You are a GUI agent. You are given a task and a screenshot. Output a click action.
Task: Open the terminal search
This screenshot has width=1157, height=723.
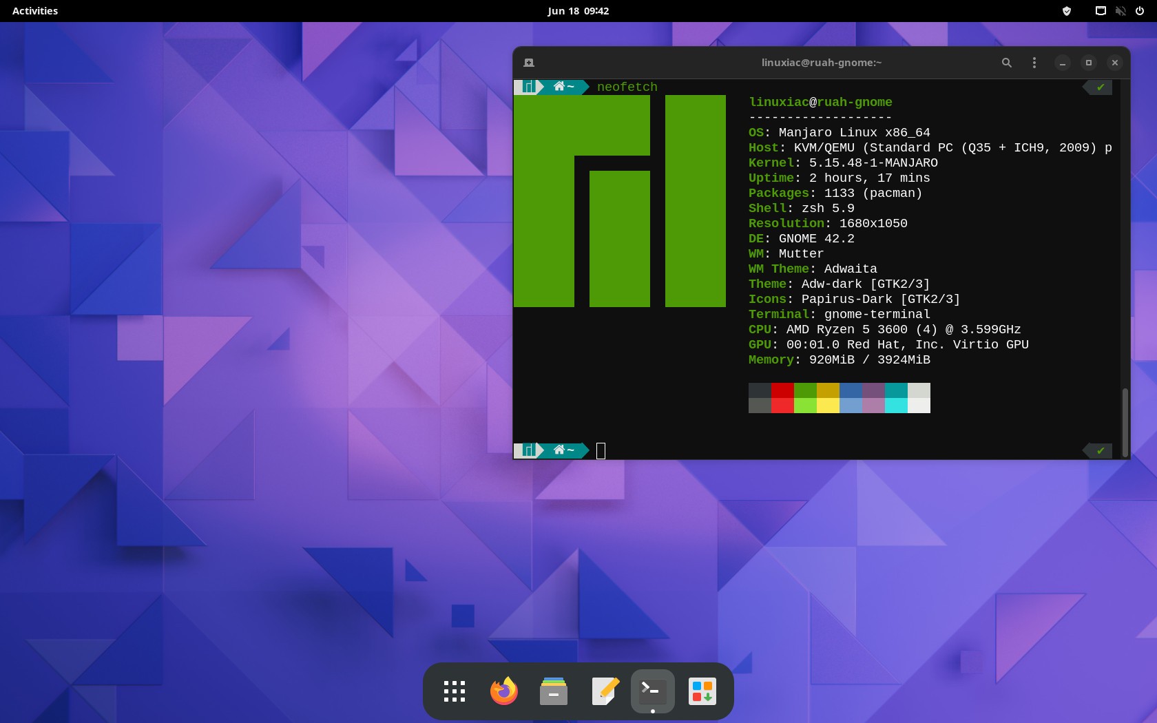pos(1006,63)
